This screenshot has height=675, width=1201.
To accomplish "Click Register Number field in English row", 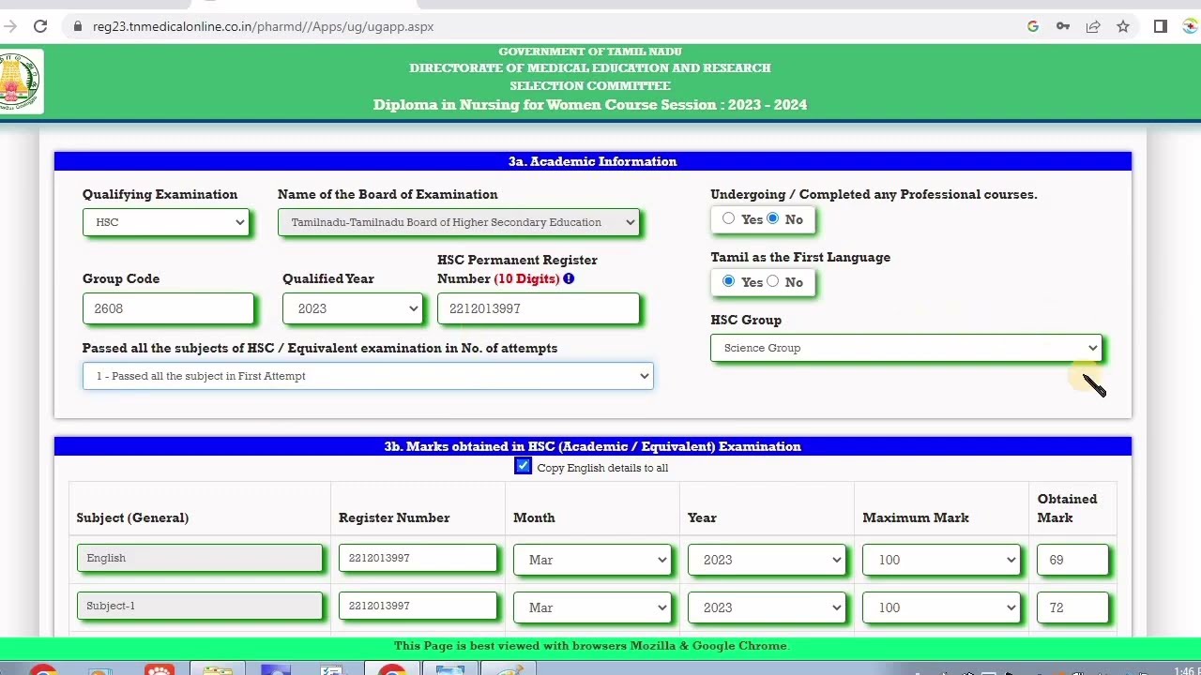I will pos(418,558).
